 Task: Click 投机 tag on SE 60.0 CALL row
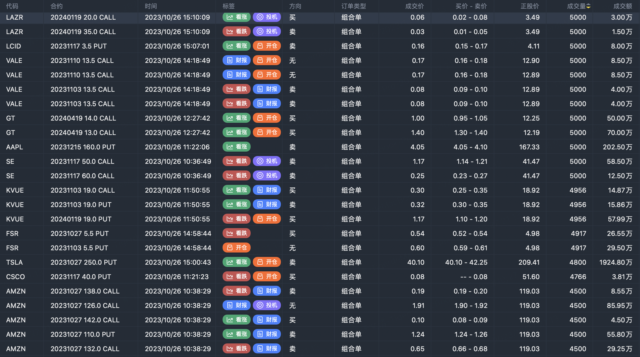pyautogui.click(x=267, y=176)
